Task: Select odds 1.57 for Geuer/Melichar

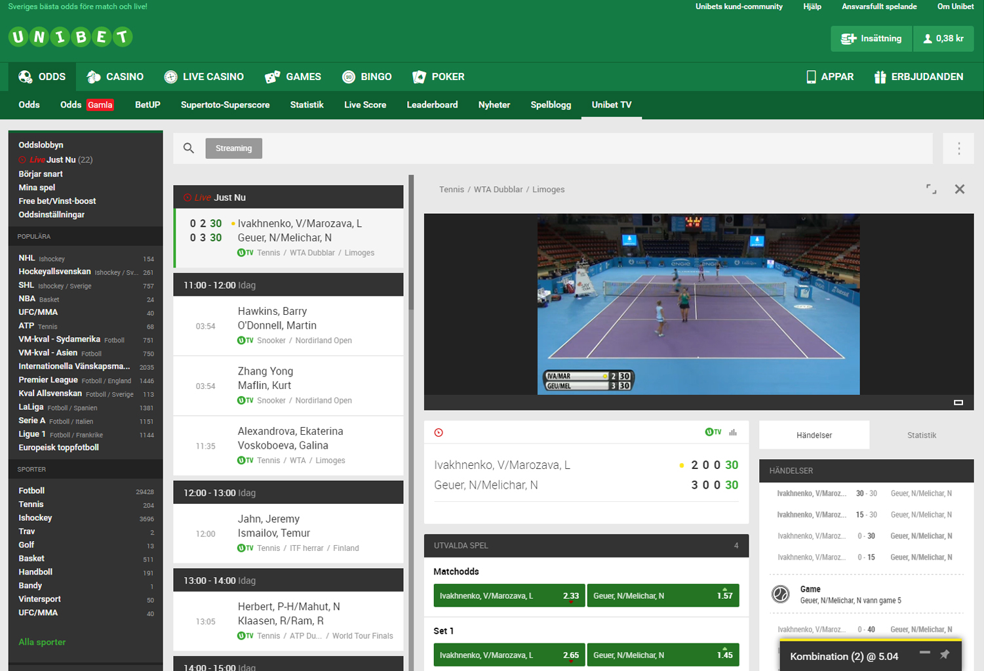Action: point(663,595)
